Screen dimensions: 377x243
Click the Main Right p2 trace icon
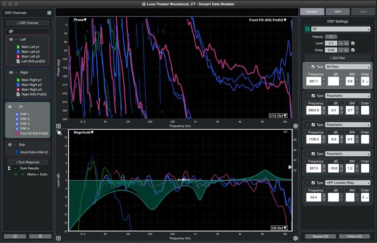point(18,85)
